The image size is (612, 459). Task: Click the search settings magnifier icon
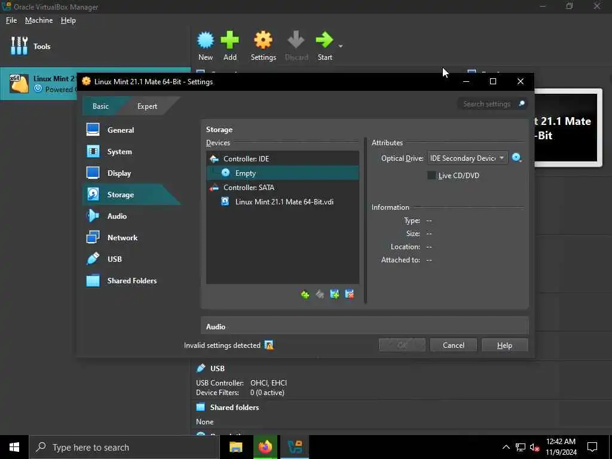(521, 104)
